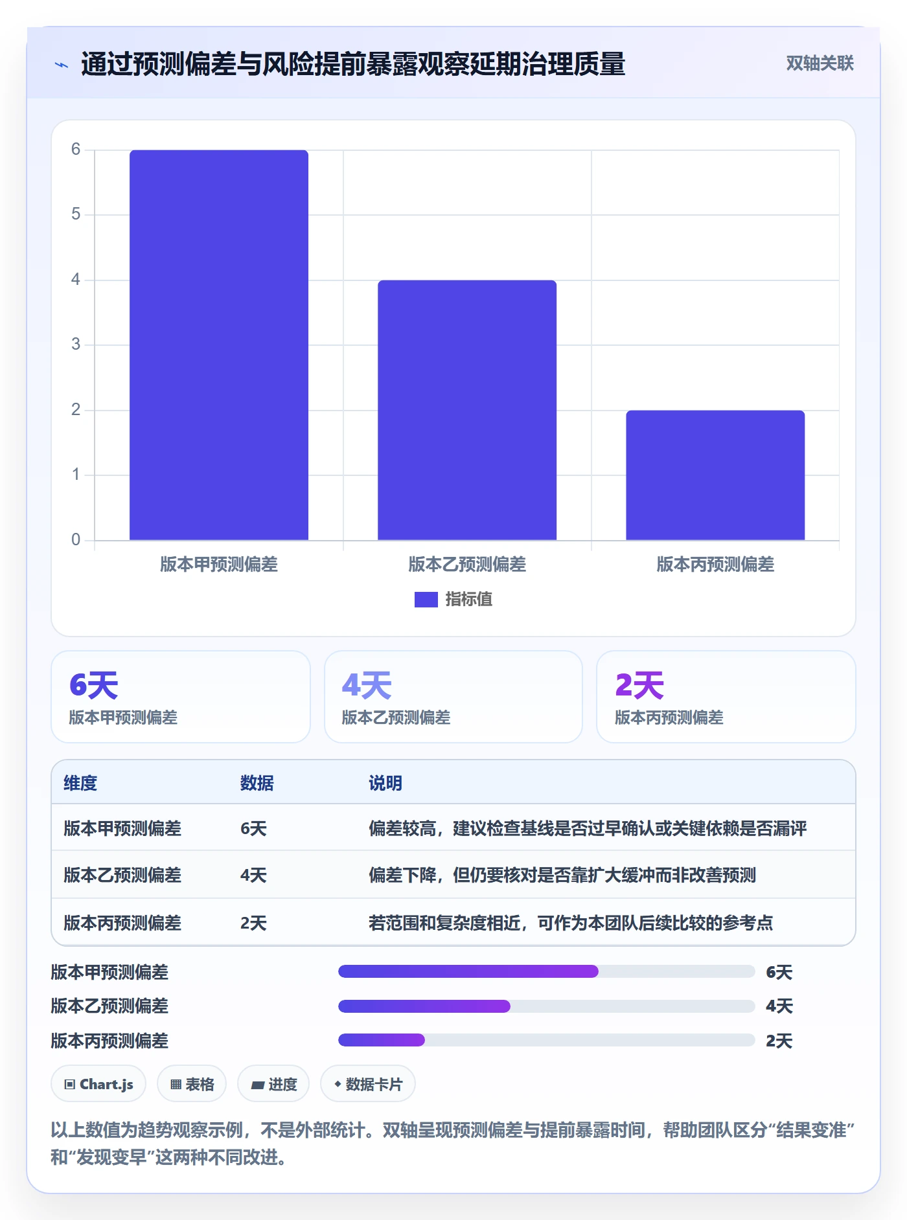Viewport: 907px width, 1220px height.
Task: Click the 版本乙预测偏差 bar in the chart
Action: (x=467, y=410)
